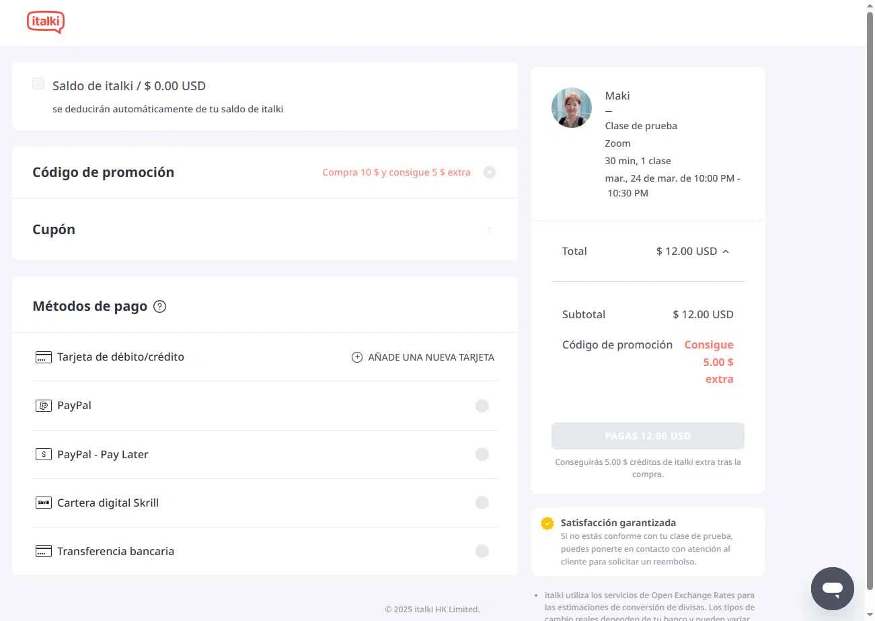This screenshot has width=875, height=621.
Task: Click the © 2025 italki HK Limited footer
Action: (x=432, y=610)
